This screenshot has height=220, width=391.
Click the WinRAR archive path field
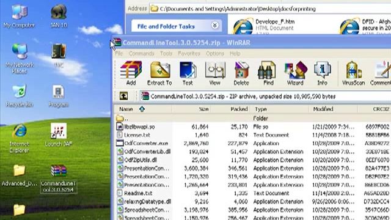coord(266,97)
